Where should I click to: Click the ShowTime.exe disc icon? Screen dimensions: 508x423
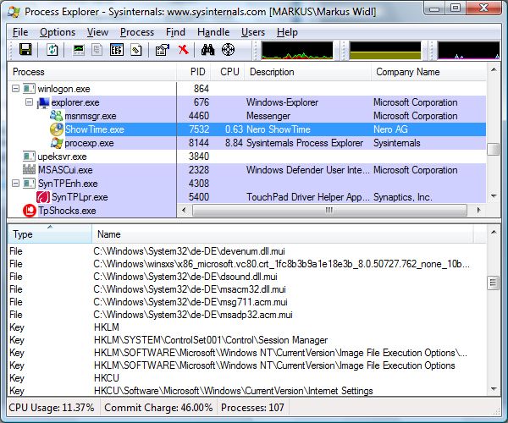[x=57, y=129]
